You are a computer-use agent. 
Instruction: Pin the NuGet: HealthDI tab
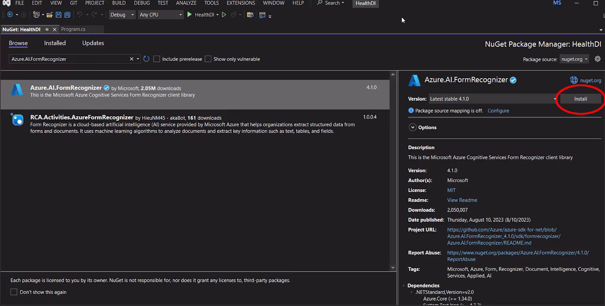point(47,29)
